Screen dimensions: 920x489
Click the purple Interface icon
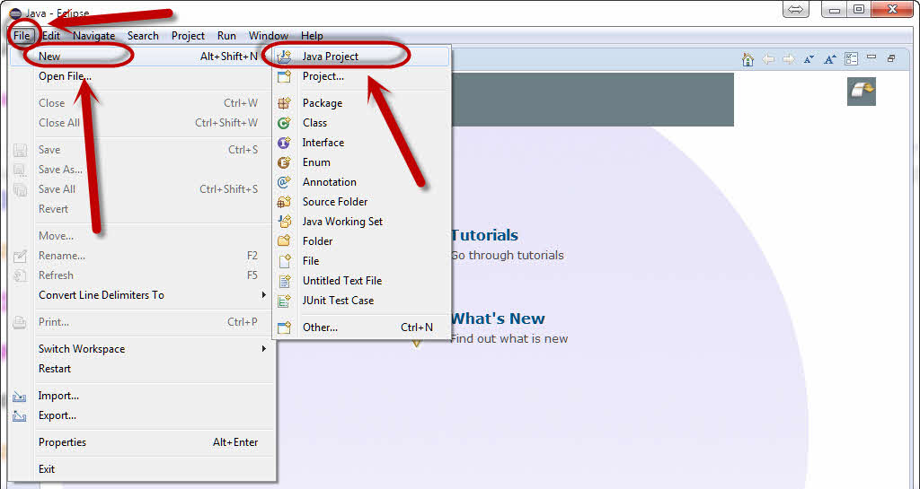[x=285, y=143]
